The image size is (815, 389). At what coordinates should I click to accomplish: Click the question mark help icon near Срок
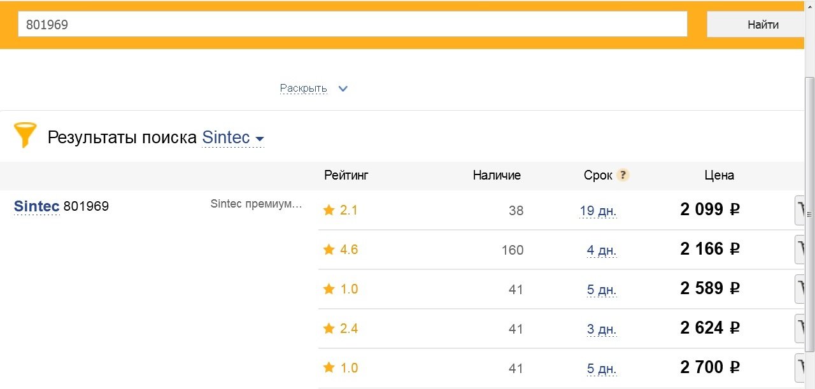click(623, 175)
